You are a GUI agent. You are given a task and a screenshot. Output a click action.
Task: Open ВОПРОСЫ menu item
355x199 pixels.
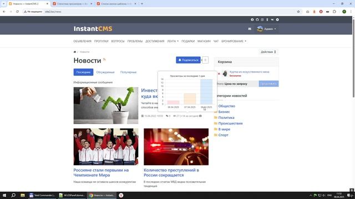[x=118, y=41]
